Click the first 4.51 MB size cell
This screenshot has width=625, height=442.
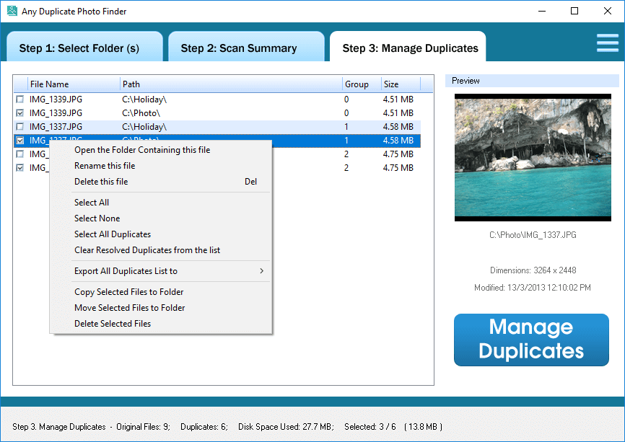398,100
